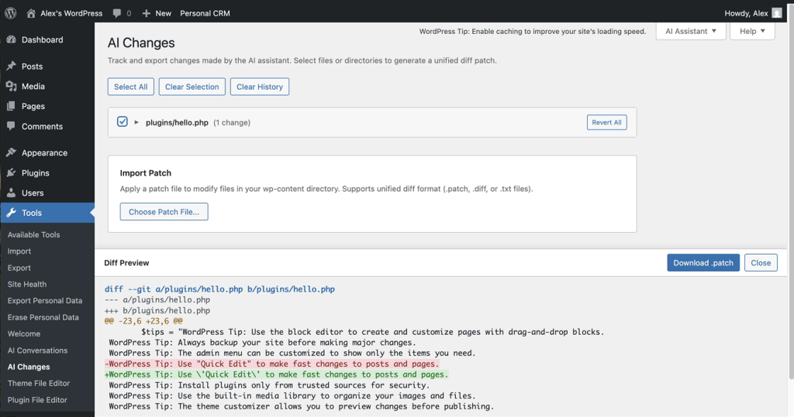
Task: Close the Diff Preview panel
Action: pos(761,262)
